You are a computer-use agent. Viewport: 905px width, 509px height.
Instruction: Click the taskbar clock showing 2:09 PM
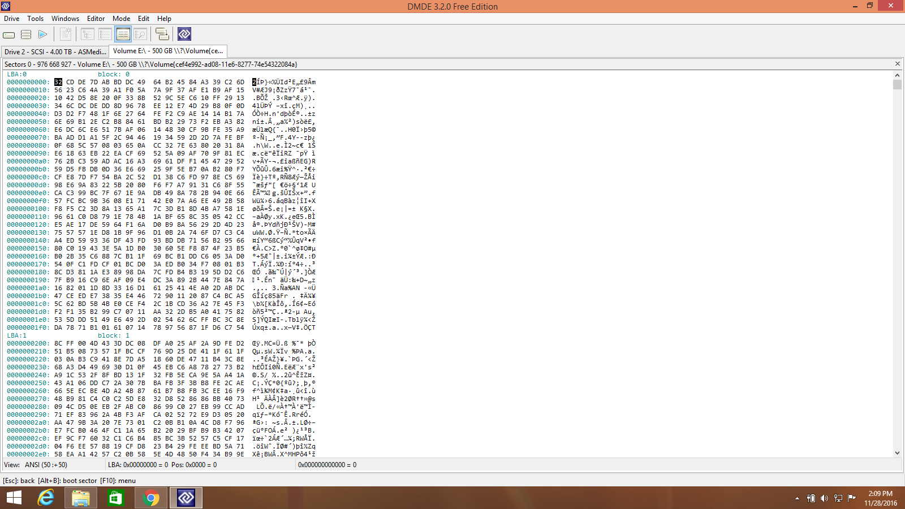tap(880, 498)
